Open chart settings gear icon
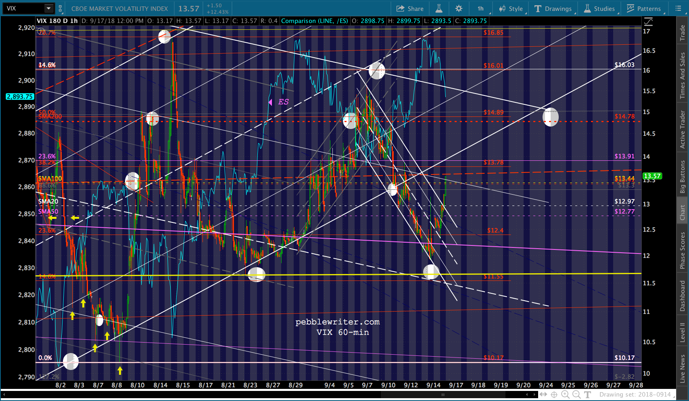689x401 pixels. click(459, 8)
